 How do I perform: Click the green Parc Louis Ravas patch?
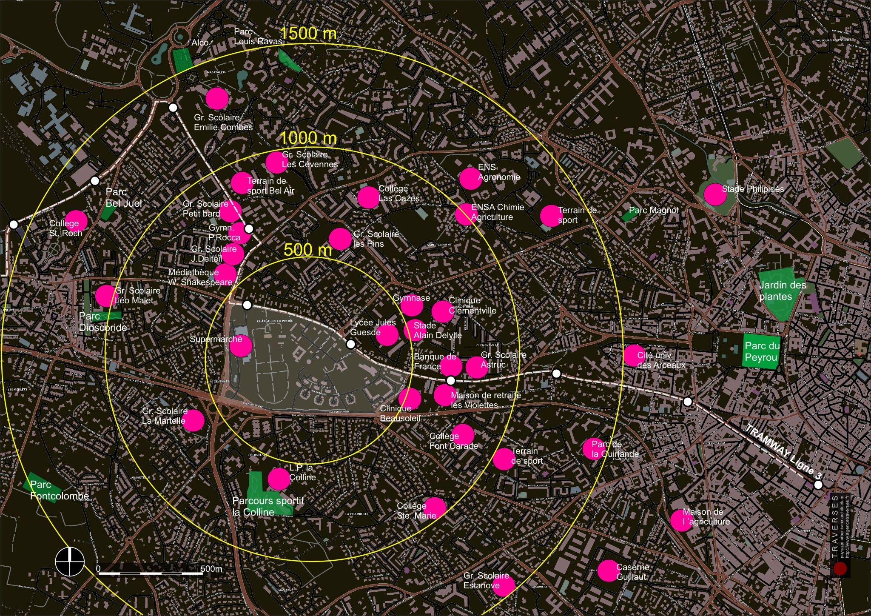point(289,60)
